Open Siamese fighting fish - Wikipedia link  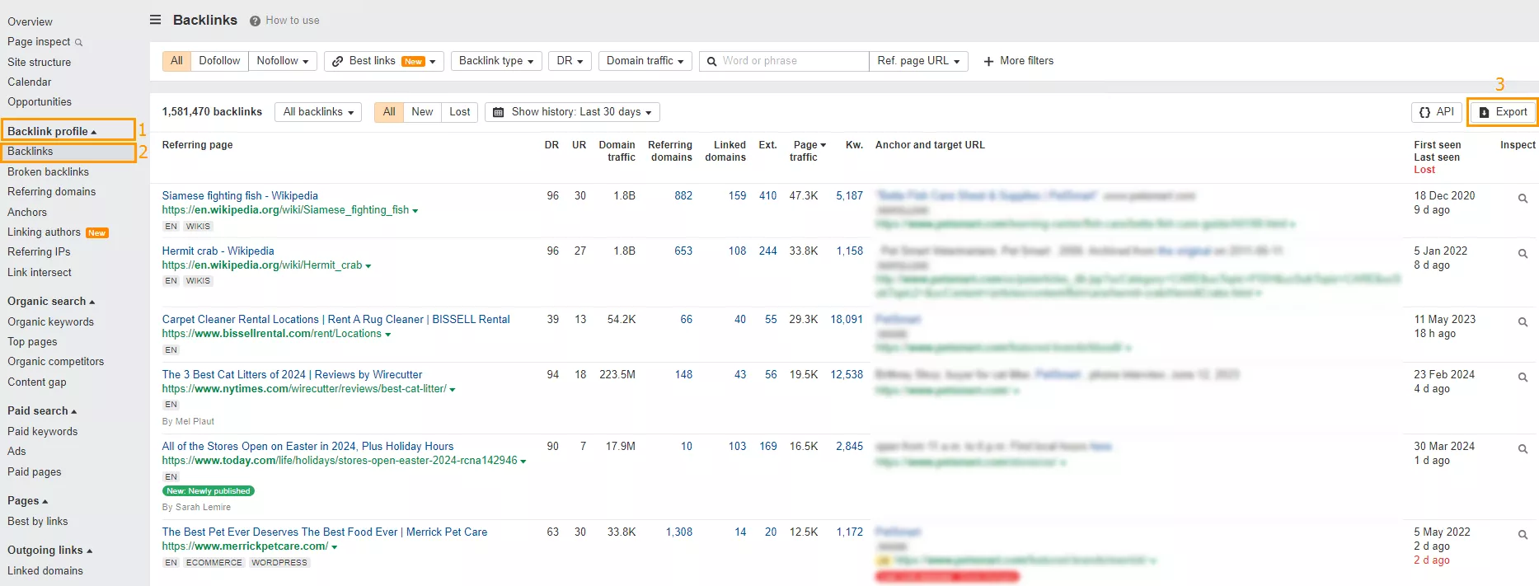click(x=240, y=196)
